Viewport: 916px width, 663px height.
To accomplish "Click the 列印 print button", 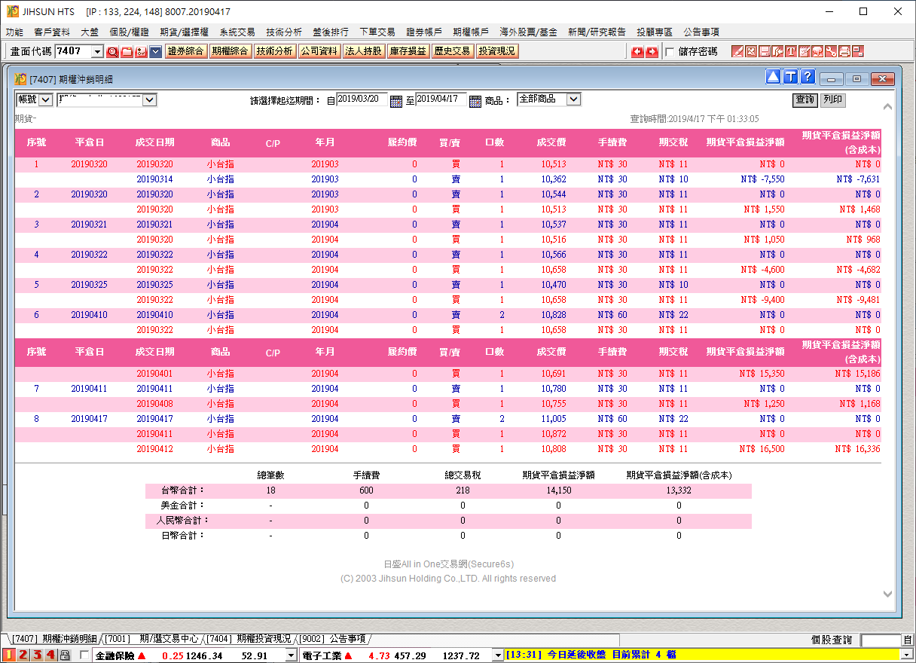I will click(832, 99).
